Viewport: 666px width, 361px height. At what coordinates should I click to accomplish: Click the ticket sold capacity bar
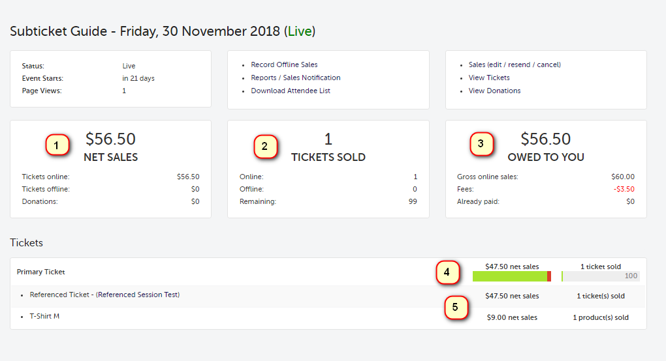point(601,276)
